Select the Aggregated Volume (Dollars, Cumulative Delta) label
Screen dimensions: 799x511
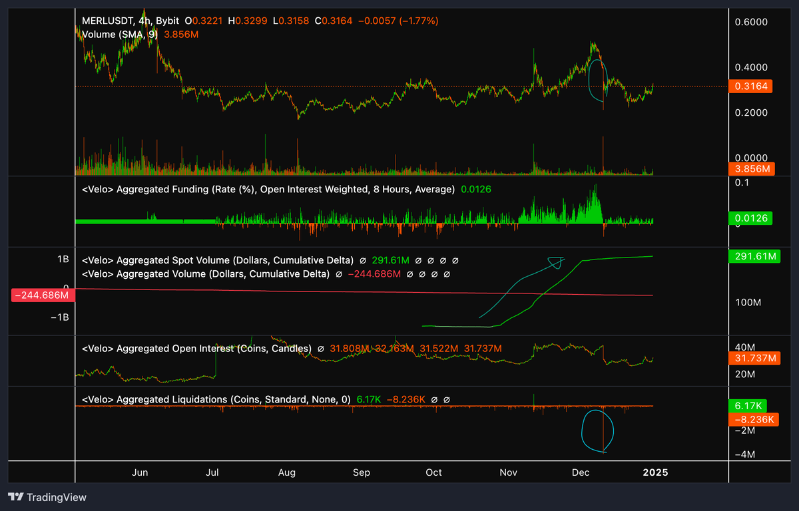coord(206,273)
